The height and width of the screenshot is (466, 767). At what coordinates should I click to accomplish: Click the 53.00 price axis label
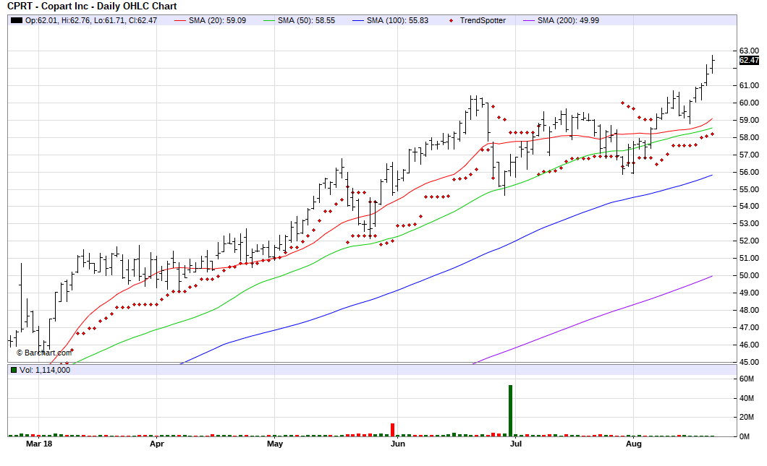[x=749, y=224]
